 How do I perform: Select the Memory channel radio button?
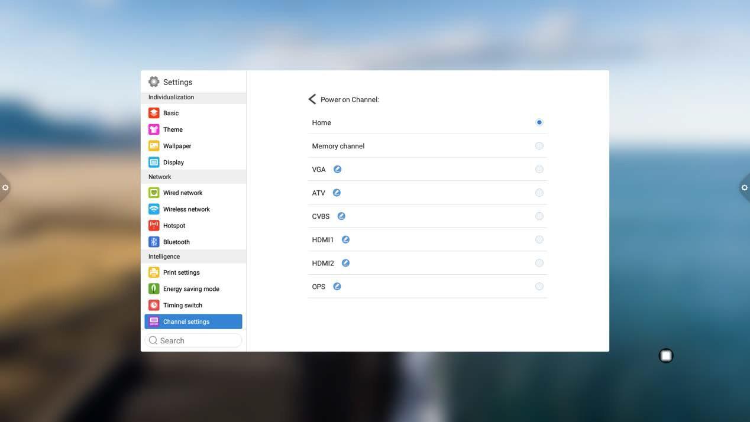(539, 146)
